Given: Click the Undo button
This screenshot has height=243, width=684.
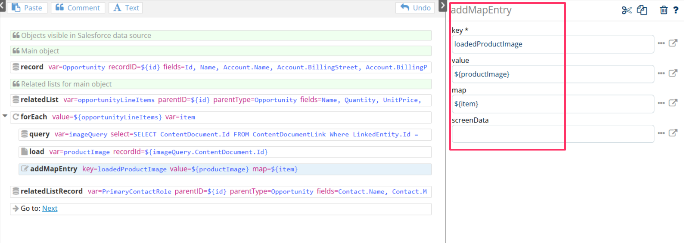Looking at the screenshot, I should tap(415, 8).
